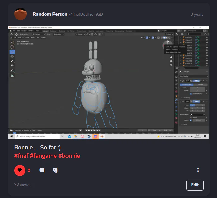
Task: Open the Tool properties tab icon
Action: click(176, 72)
